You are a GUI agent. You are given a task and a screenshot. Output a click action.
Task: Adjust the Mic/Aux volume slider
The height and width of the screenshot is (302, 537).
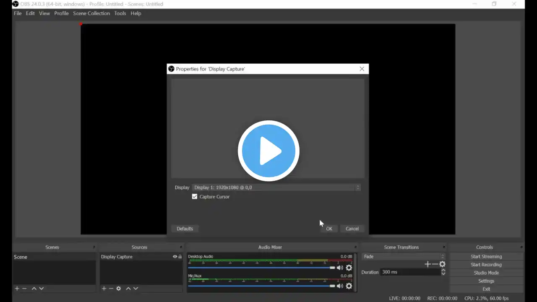click(262, 286)
